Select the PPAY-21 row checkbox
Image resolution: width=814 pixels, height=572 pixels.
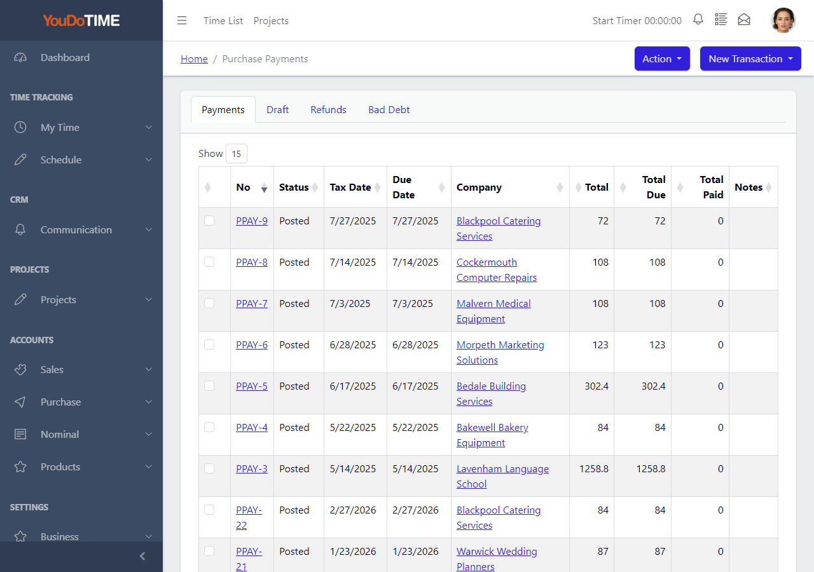209,551
